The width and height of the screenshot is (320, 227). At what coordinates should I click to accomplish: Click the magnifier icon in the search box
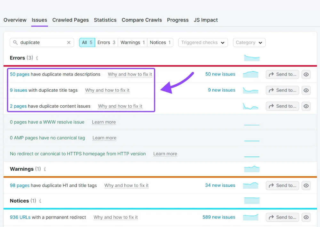15,43
